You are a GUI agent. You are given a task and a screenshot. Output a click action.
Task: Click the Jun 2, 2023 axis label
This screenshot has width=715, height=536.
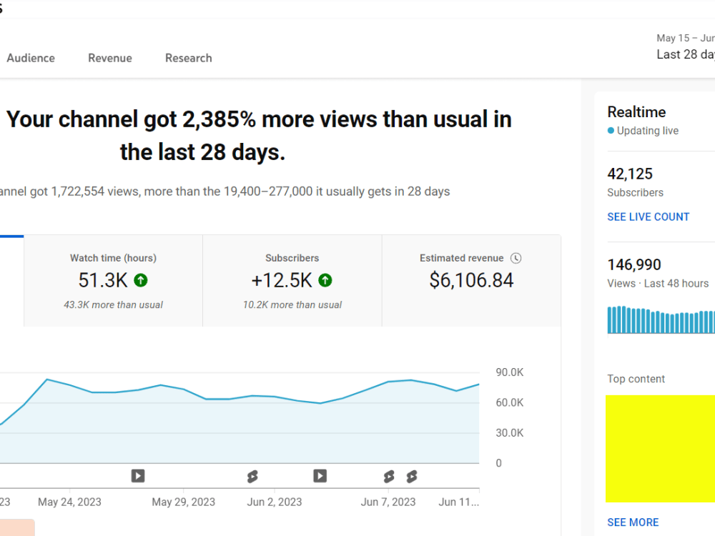(x=275, y=502)
